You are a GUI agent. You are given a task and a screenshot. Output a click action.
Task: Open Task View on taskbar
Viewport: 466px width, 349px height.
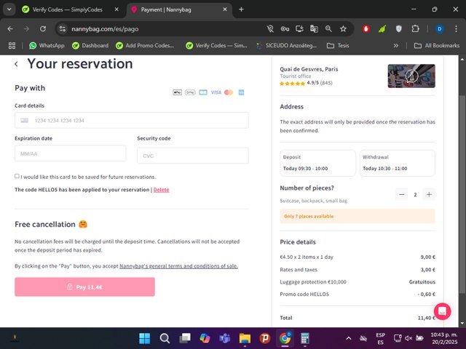point(185,338)
